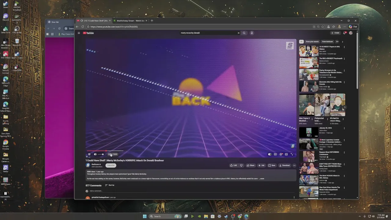
Task: Save the video to a playlist
Action: click(x=272, y=165)
